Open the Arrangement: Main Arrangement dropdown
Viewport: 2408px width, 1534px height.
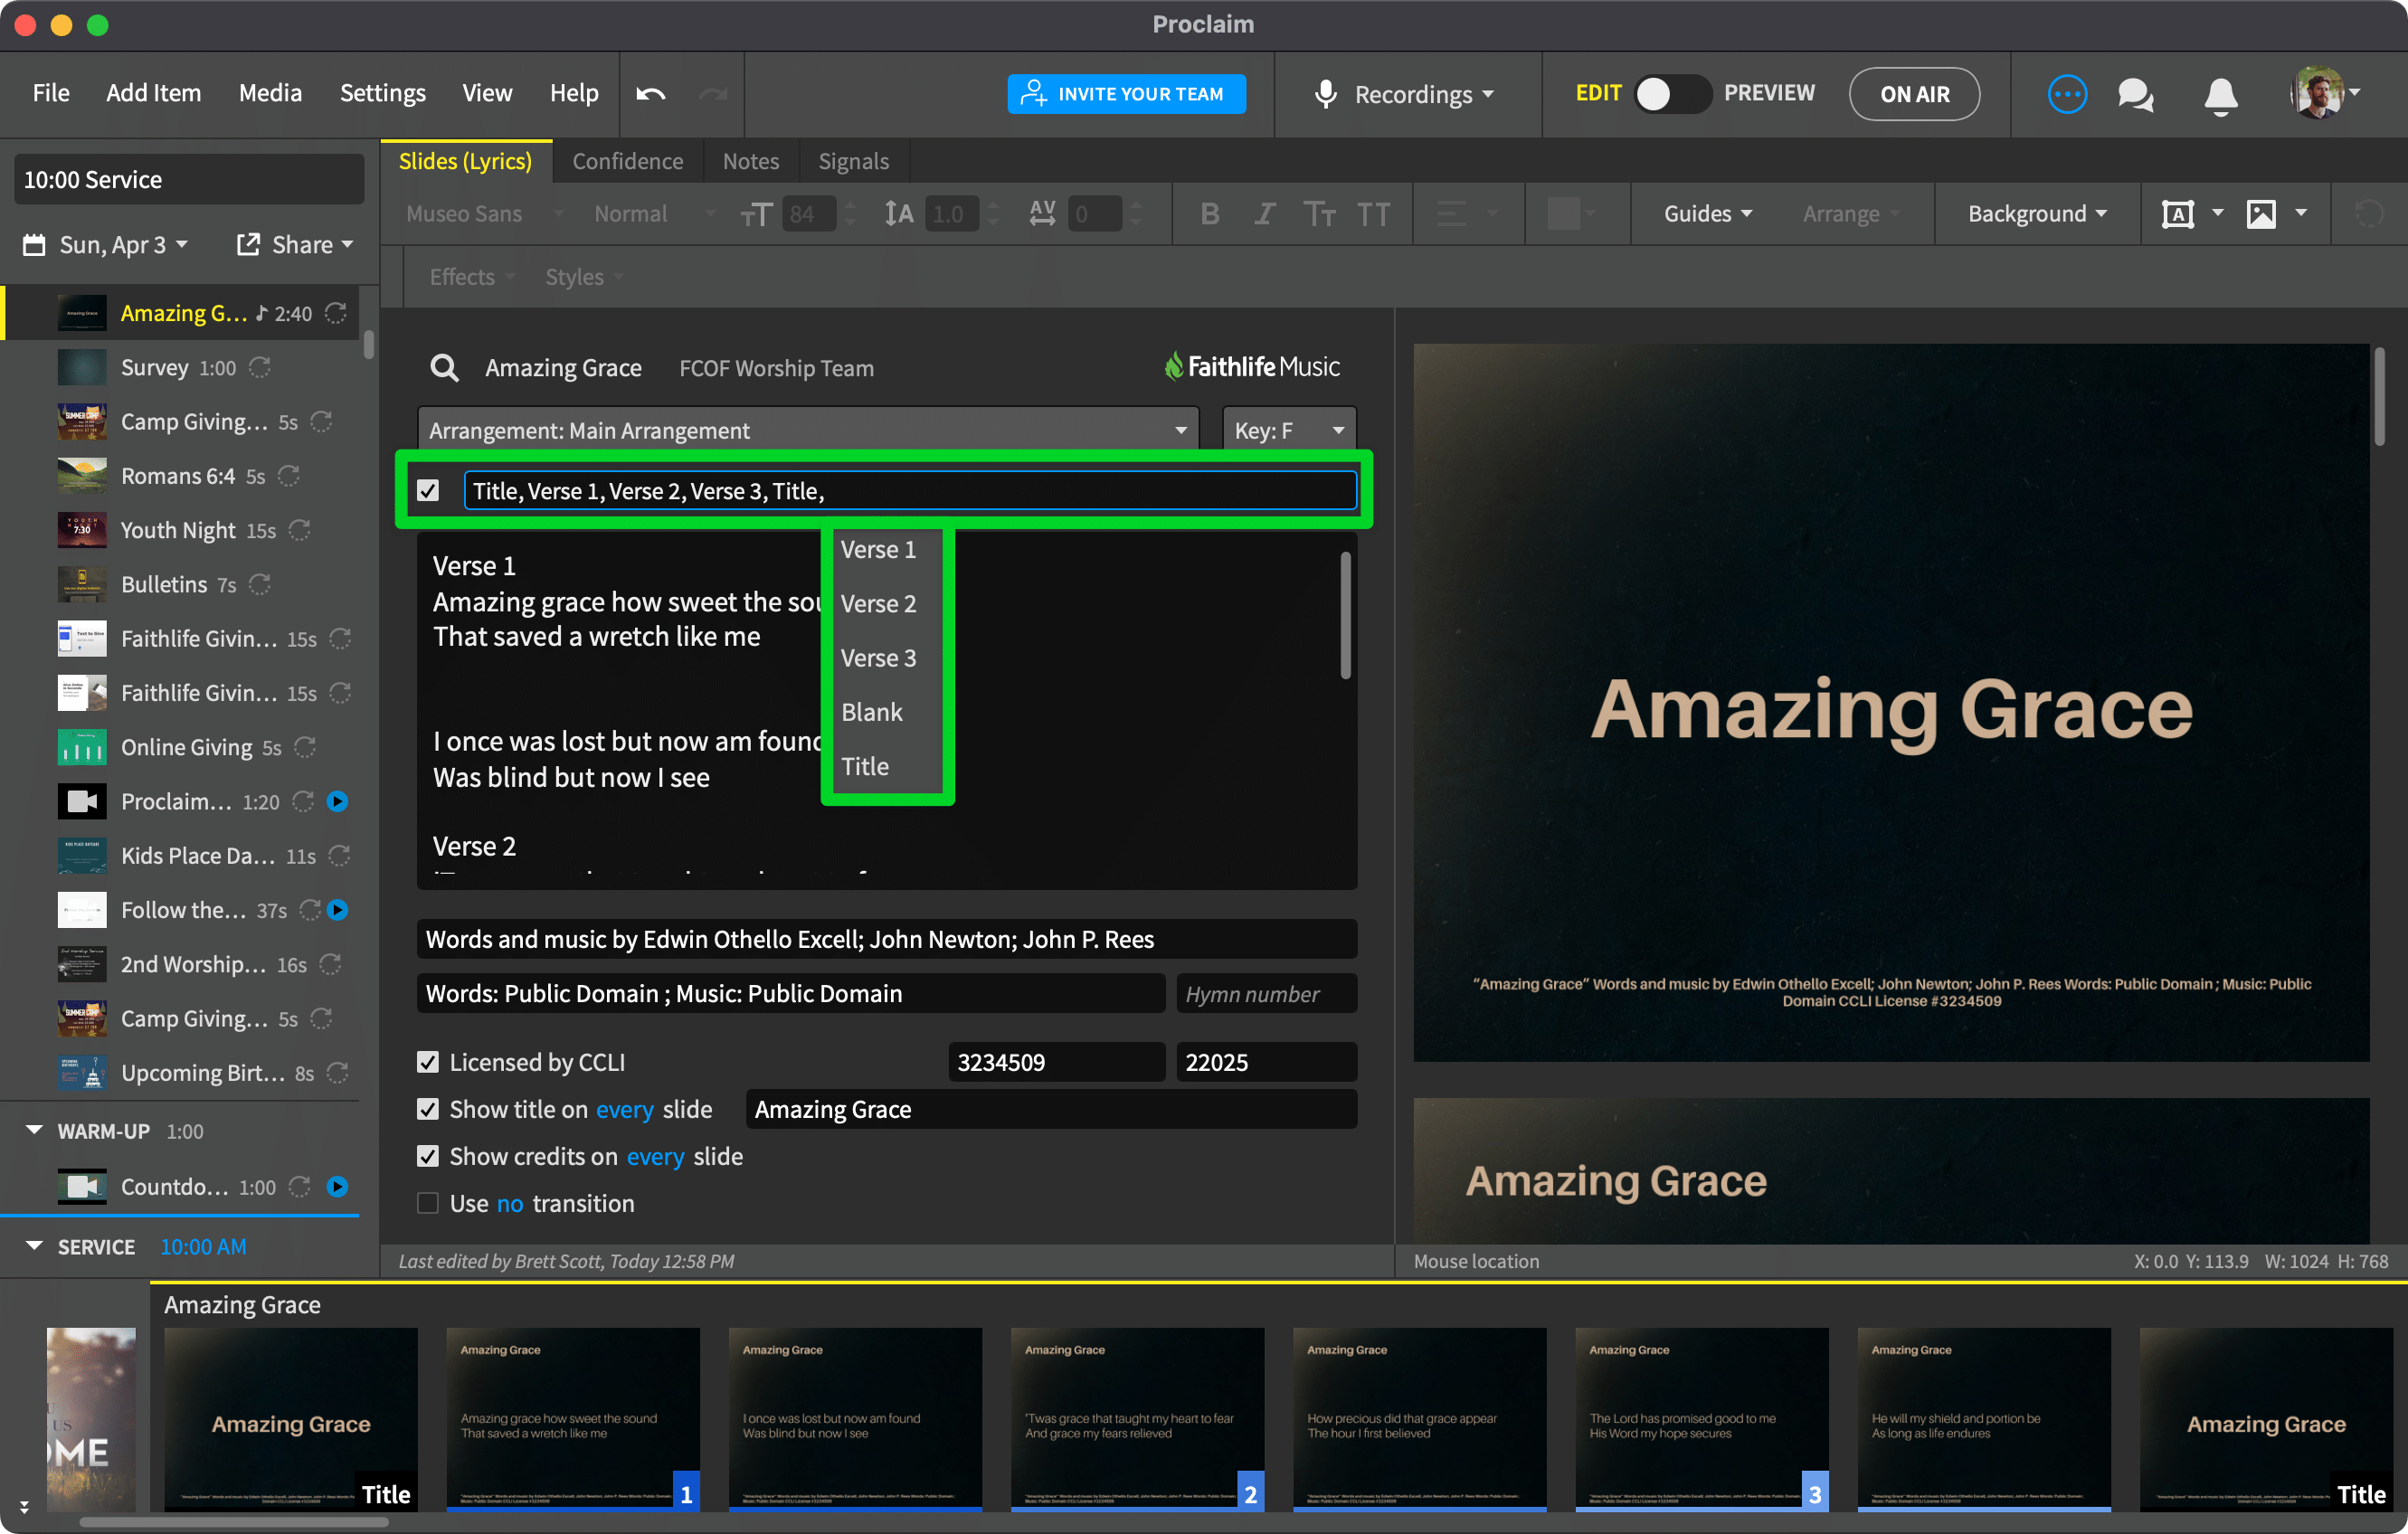click(808, 430)
